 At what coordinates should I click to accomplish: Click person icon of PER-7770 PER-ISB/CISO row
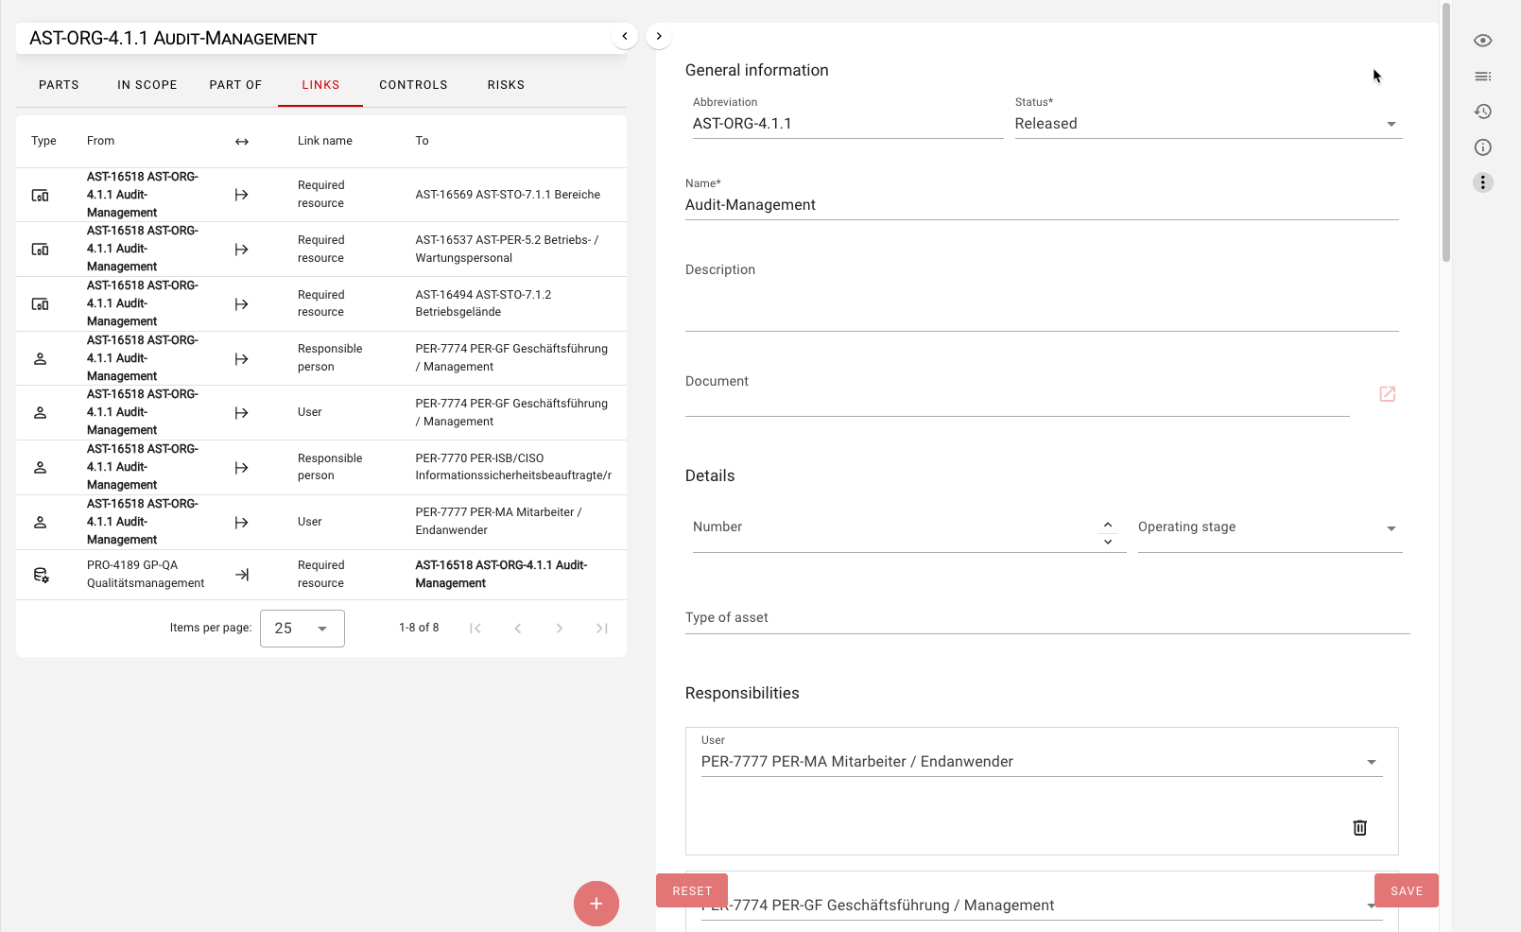click(40, 468)
